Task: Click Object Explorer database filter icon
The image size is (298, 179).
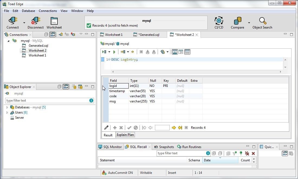Action: click(x=74, y=87)
